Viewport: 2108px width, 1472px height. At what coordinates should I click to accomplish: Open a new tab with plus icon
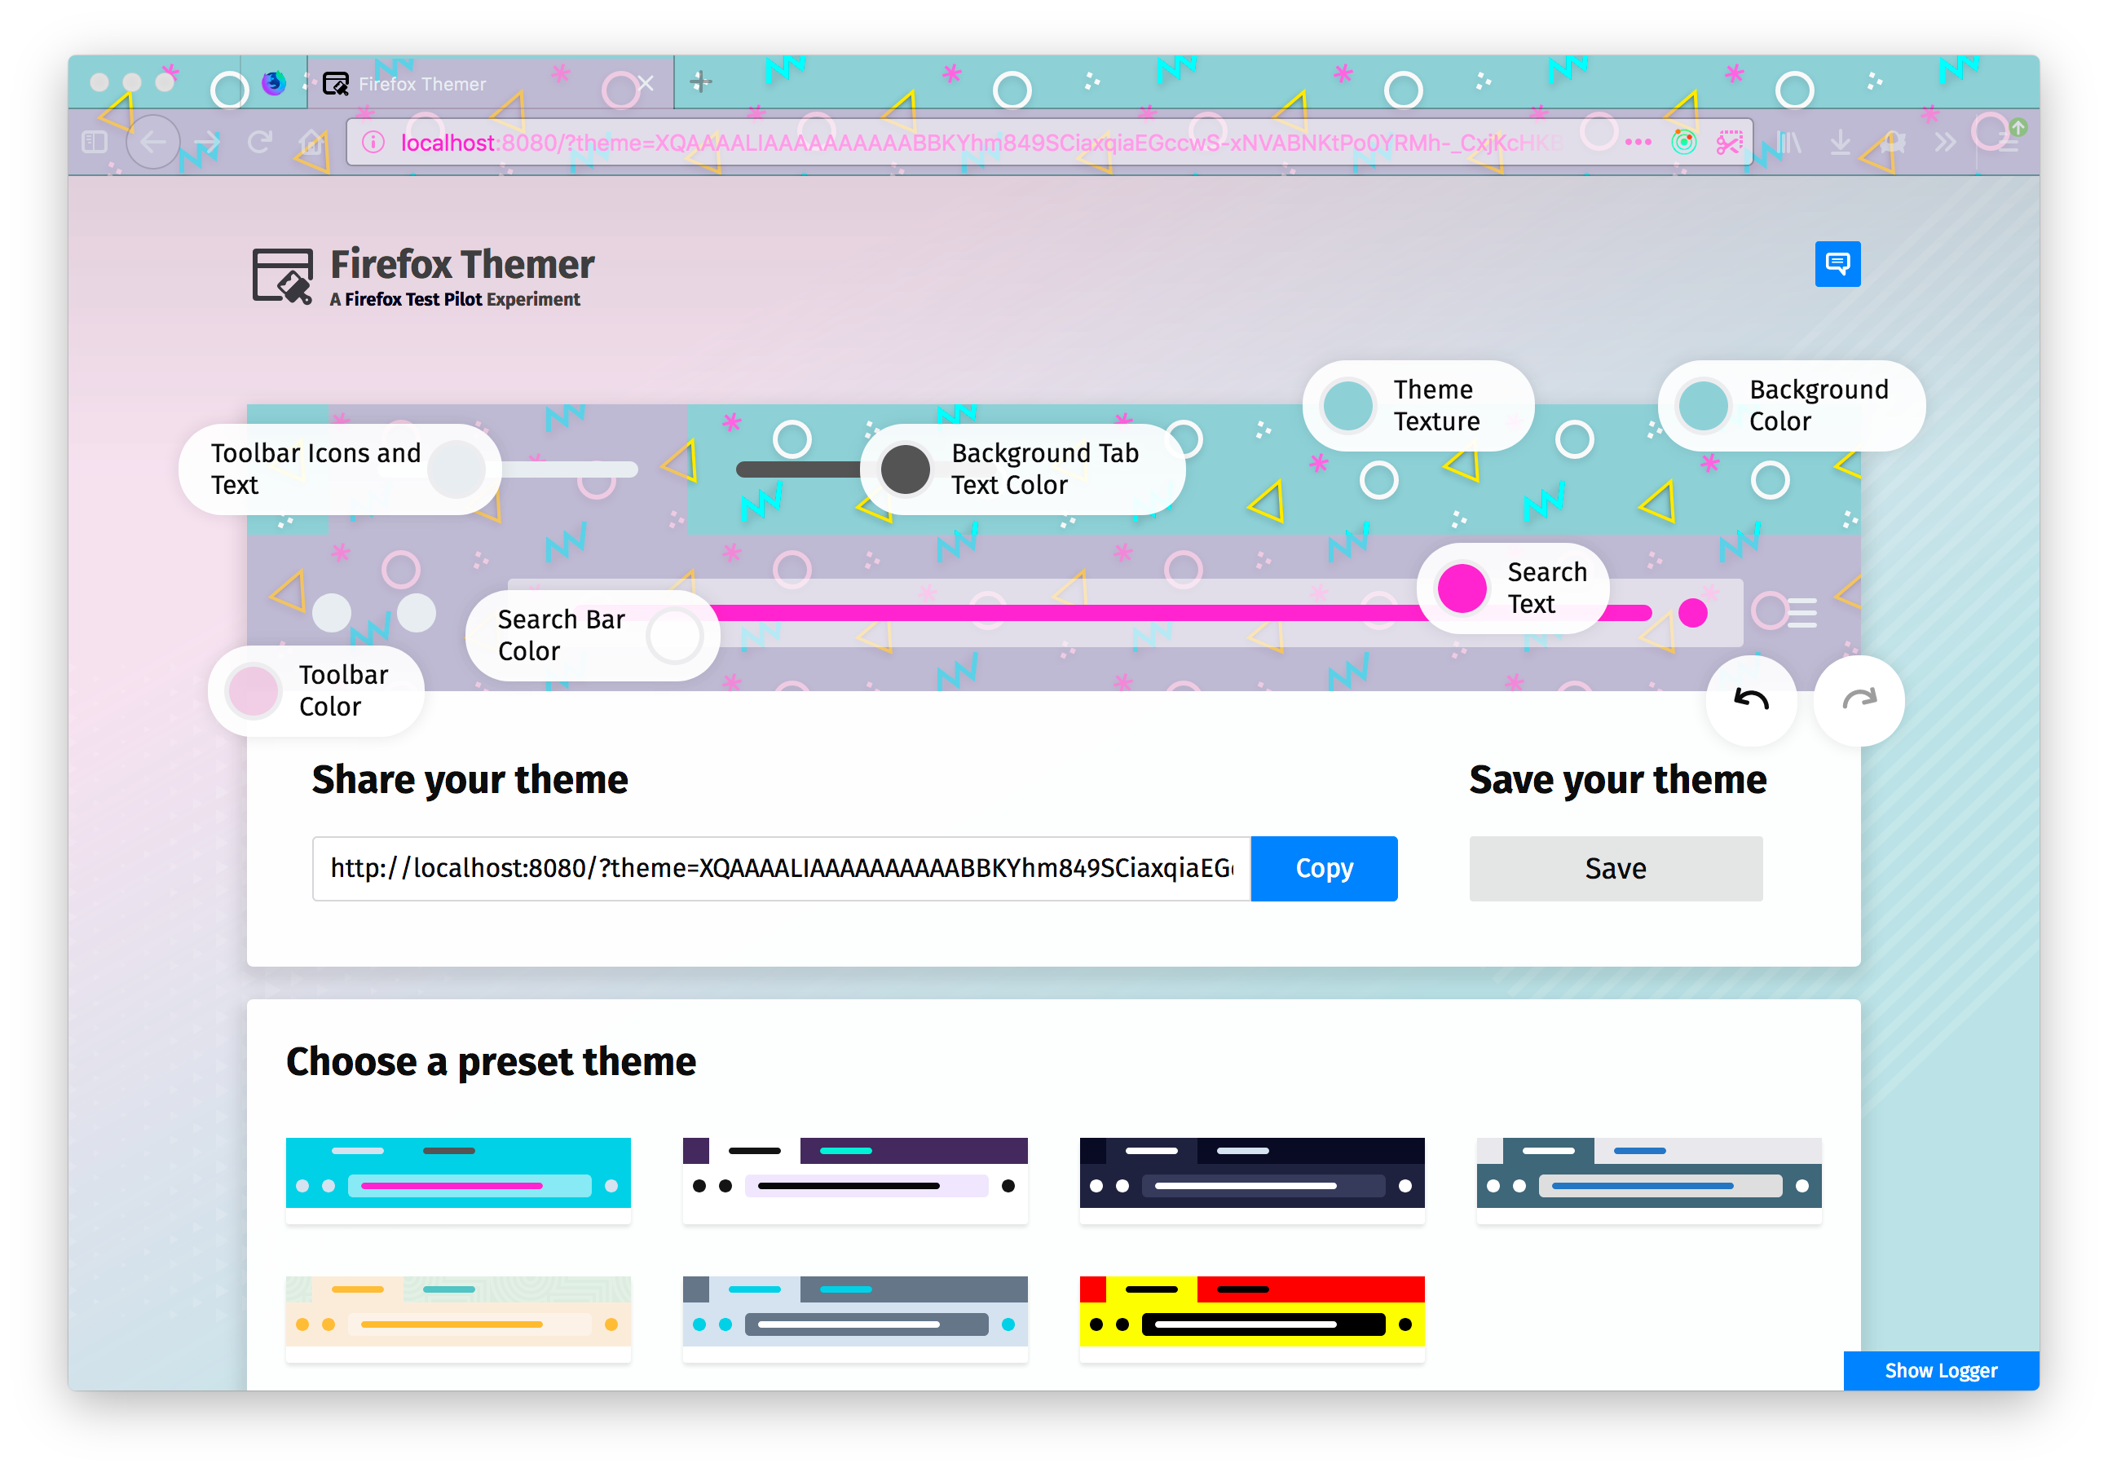(x=700, y=82)
